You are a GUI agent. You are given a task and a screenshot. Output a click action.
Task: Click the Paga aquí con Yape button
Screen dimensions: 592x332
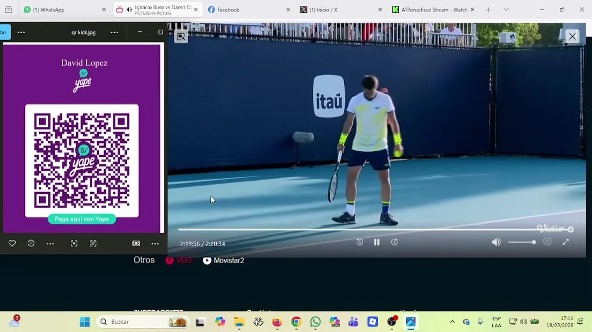tap(82, 219)
